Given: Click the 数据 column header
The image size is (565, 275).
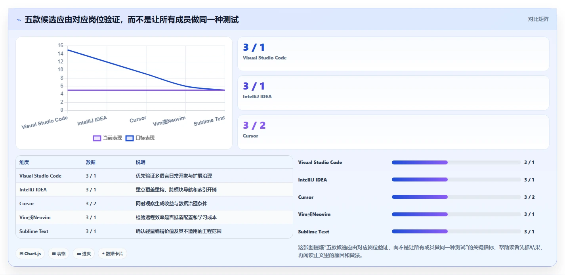Looking at the screenshot, I should (91, 162).
